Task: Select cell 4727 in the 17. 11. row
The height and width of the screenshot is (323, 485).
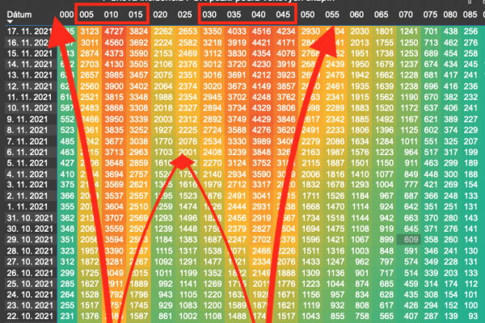Action: (114, 30)
